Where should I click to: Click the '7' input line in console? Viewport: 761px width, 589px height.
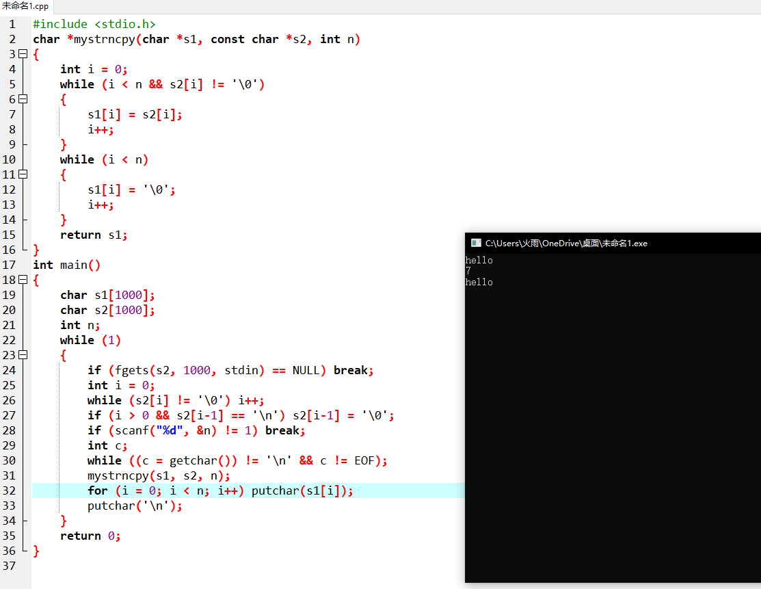pos(468,271)
